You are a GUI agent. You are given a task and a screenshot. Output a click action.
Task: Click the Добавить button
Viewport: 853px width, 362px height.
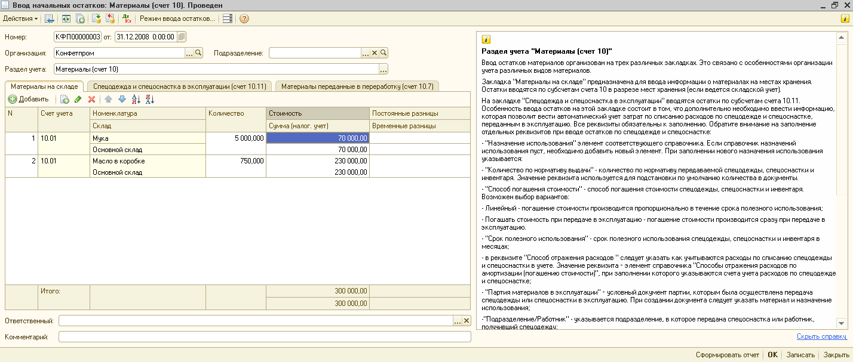29,100
